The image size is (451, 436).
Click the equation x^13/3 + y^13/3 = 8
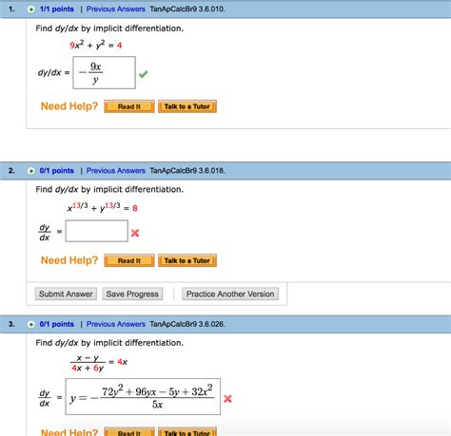pos(102,207)
